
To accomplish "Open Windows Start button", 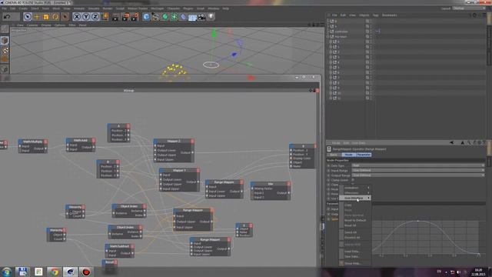I will tap(6, 272).
